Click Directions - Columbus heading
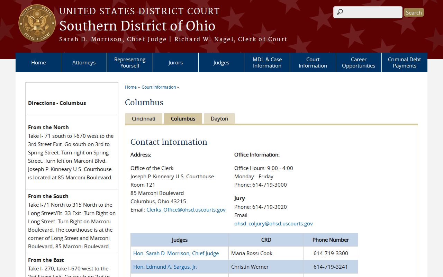Screen dimensions: 443x277 point(57,103)
